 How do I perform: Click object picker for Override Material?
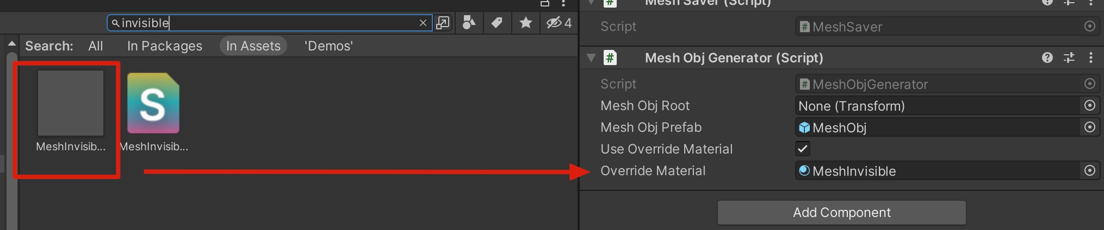point(1090,171)
